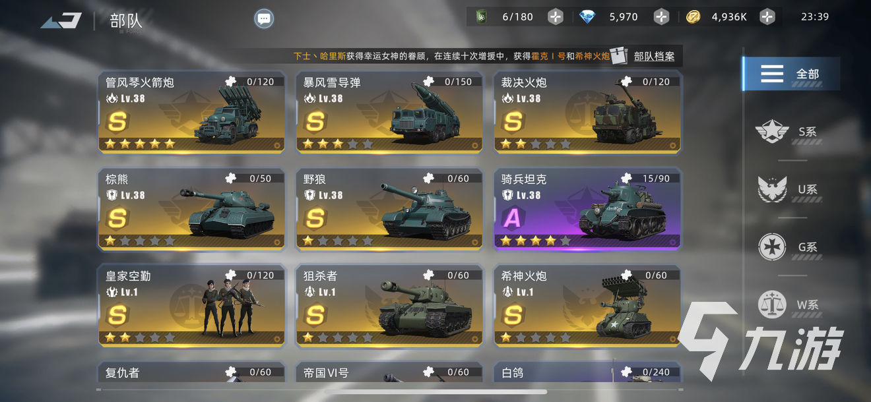Screen dimensions: 871x402
Task: Add gold coins via plus next to 4,936K
Action: click(x=767, y=16)
